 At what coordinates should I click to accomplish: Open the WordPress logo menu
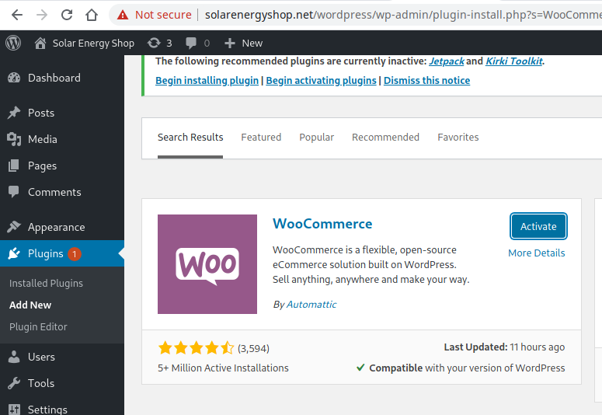coord(13,43)
